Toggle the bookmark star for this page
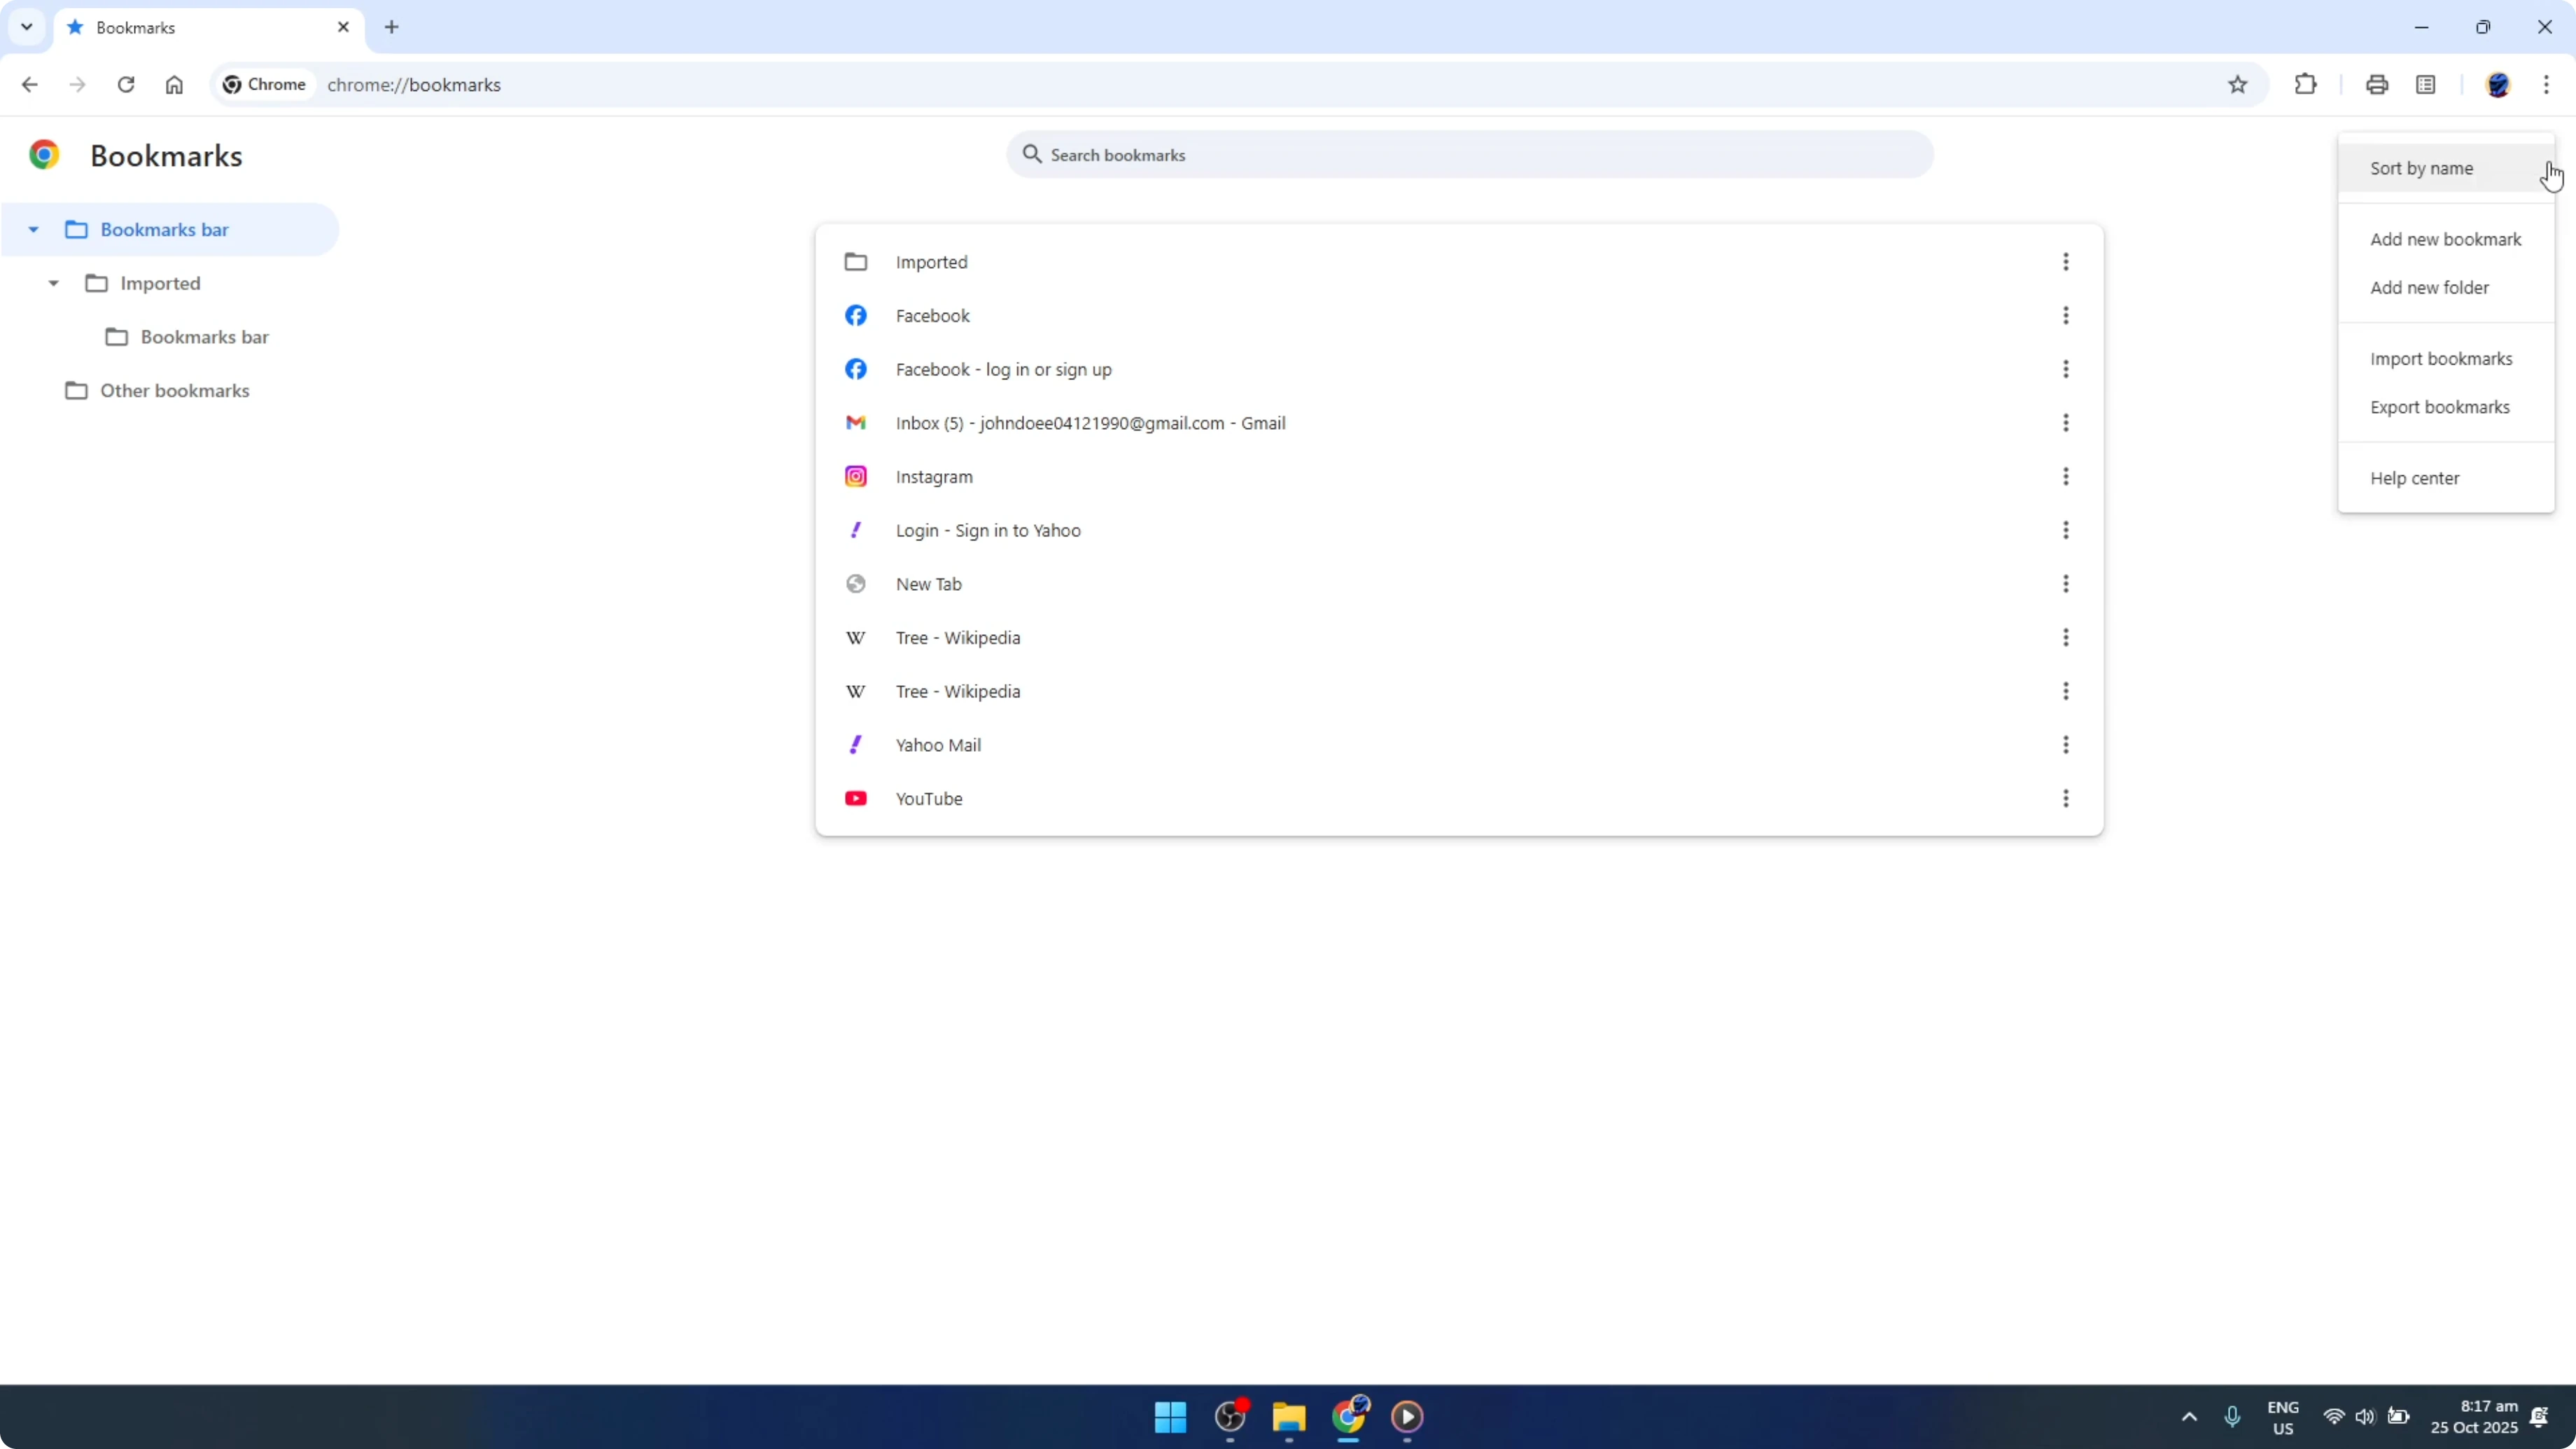2576x1449 pixels. 2239,85
